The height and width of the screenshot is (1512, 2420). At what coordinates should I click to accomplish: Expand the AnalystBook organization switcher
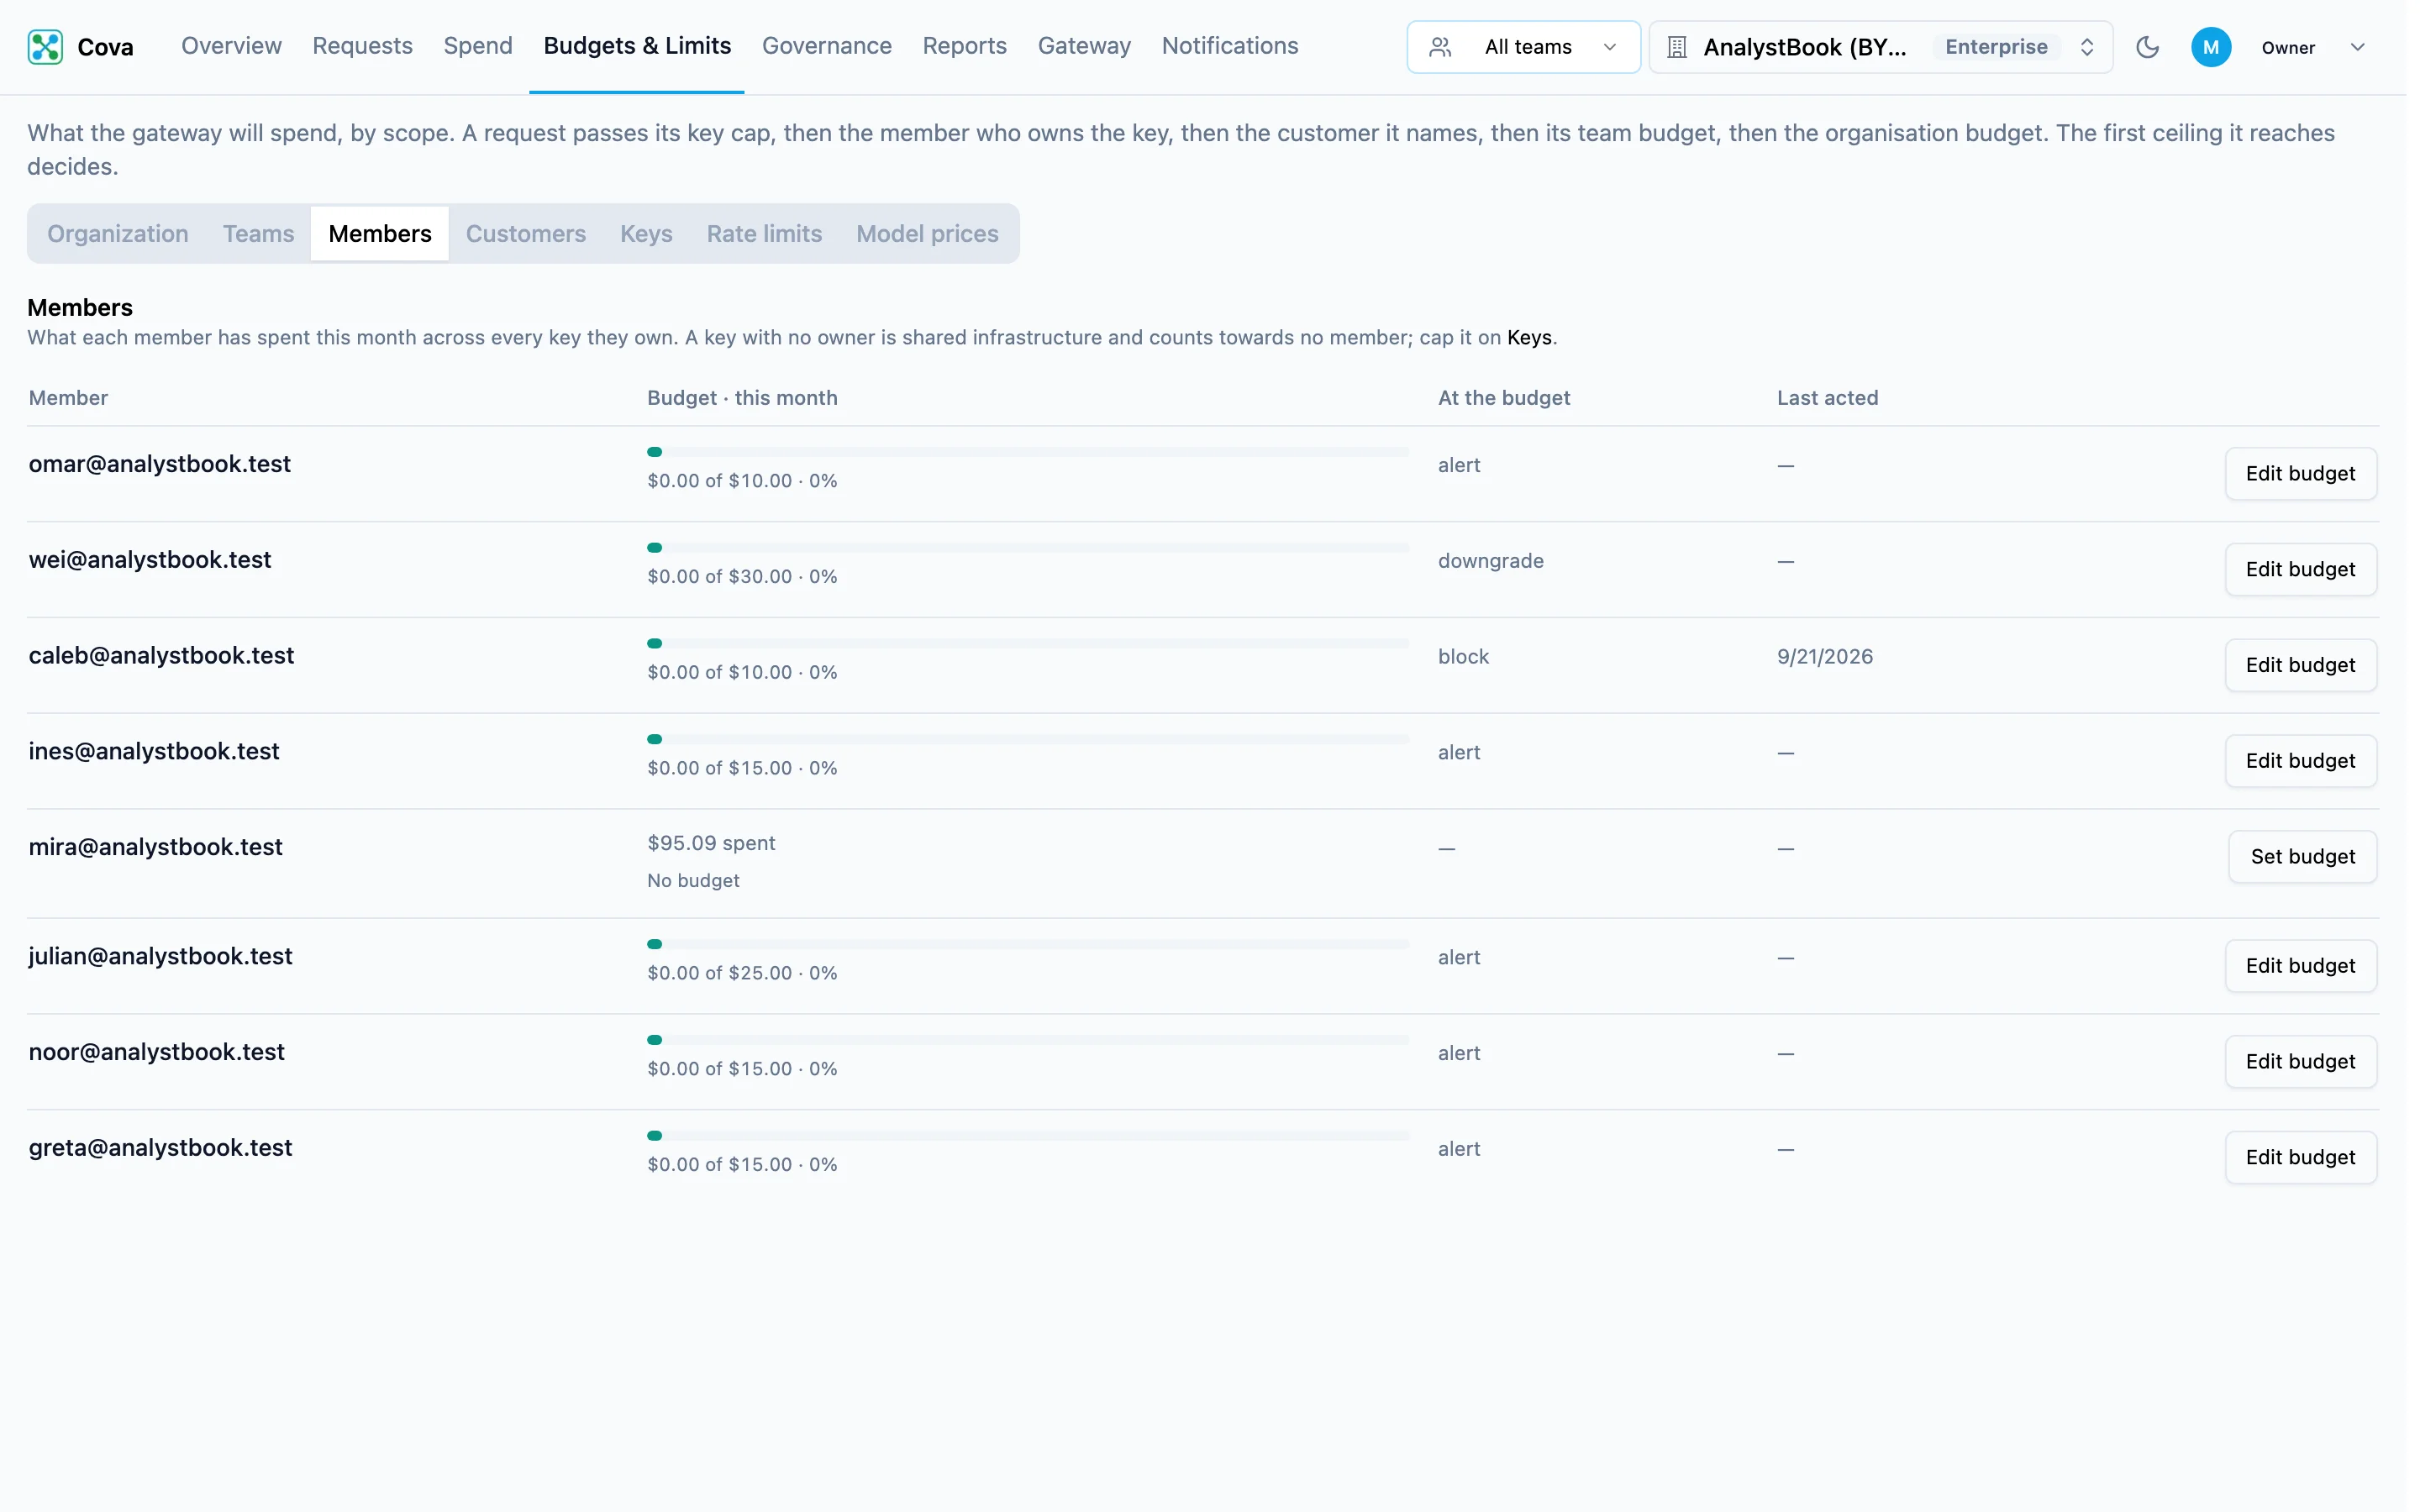coord(1880,47)
